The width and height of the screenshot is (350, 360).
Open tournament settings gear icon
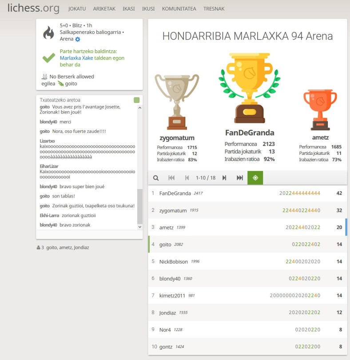tap(78, 39)
